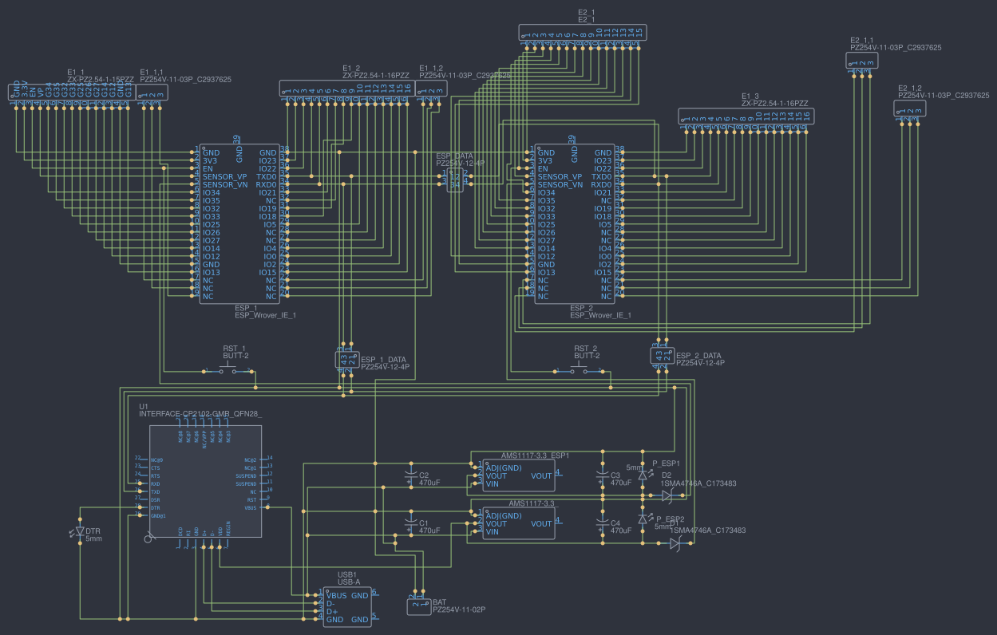Click ESP_Wrover_IE_1 label under ESP_1
Viewport: 997px width, 635px height.
265,315
